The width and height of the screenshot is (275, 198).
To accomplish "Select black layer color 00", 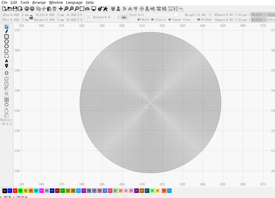I will (5, 191).
